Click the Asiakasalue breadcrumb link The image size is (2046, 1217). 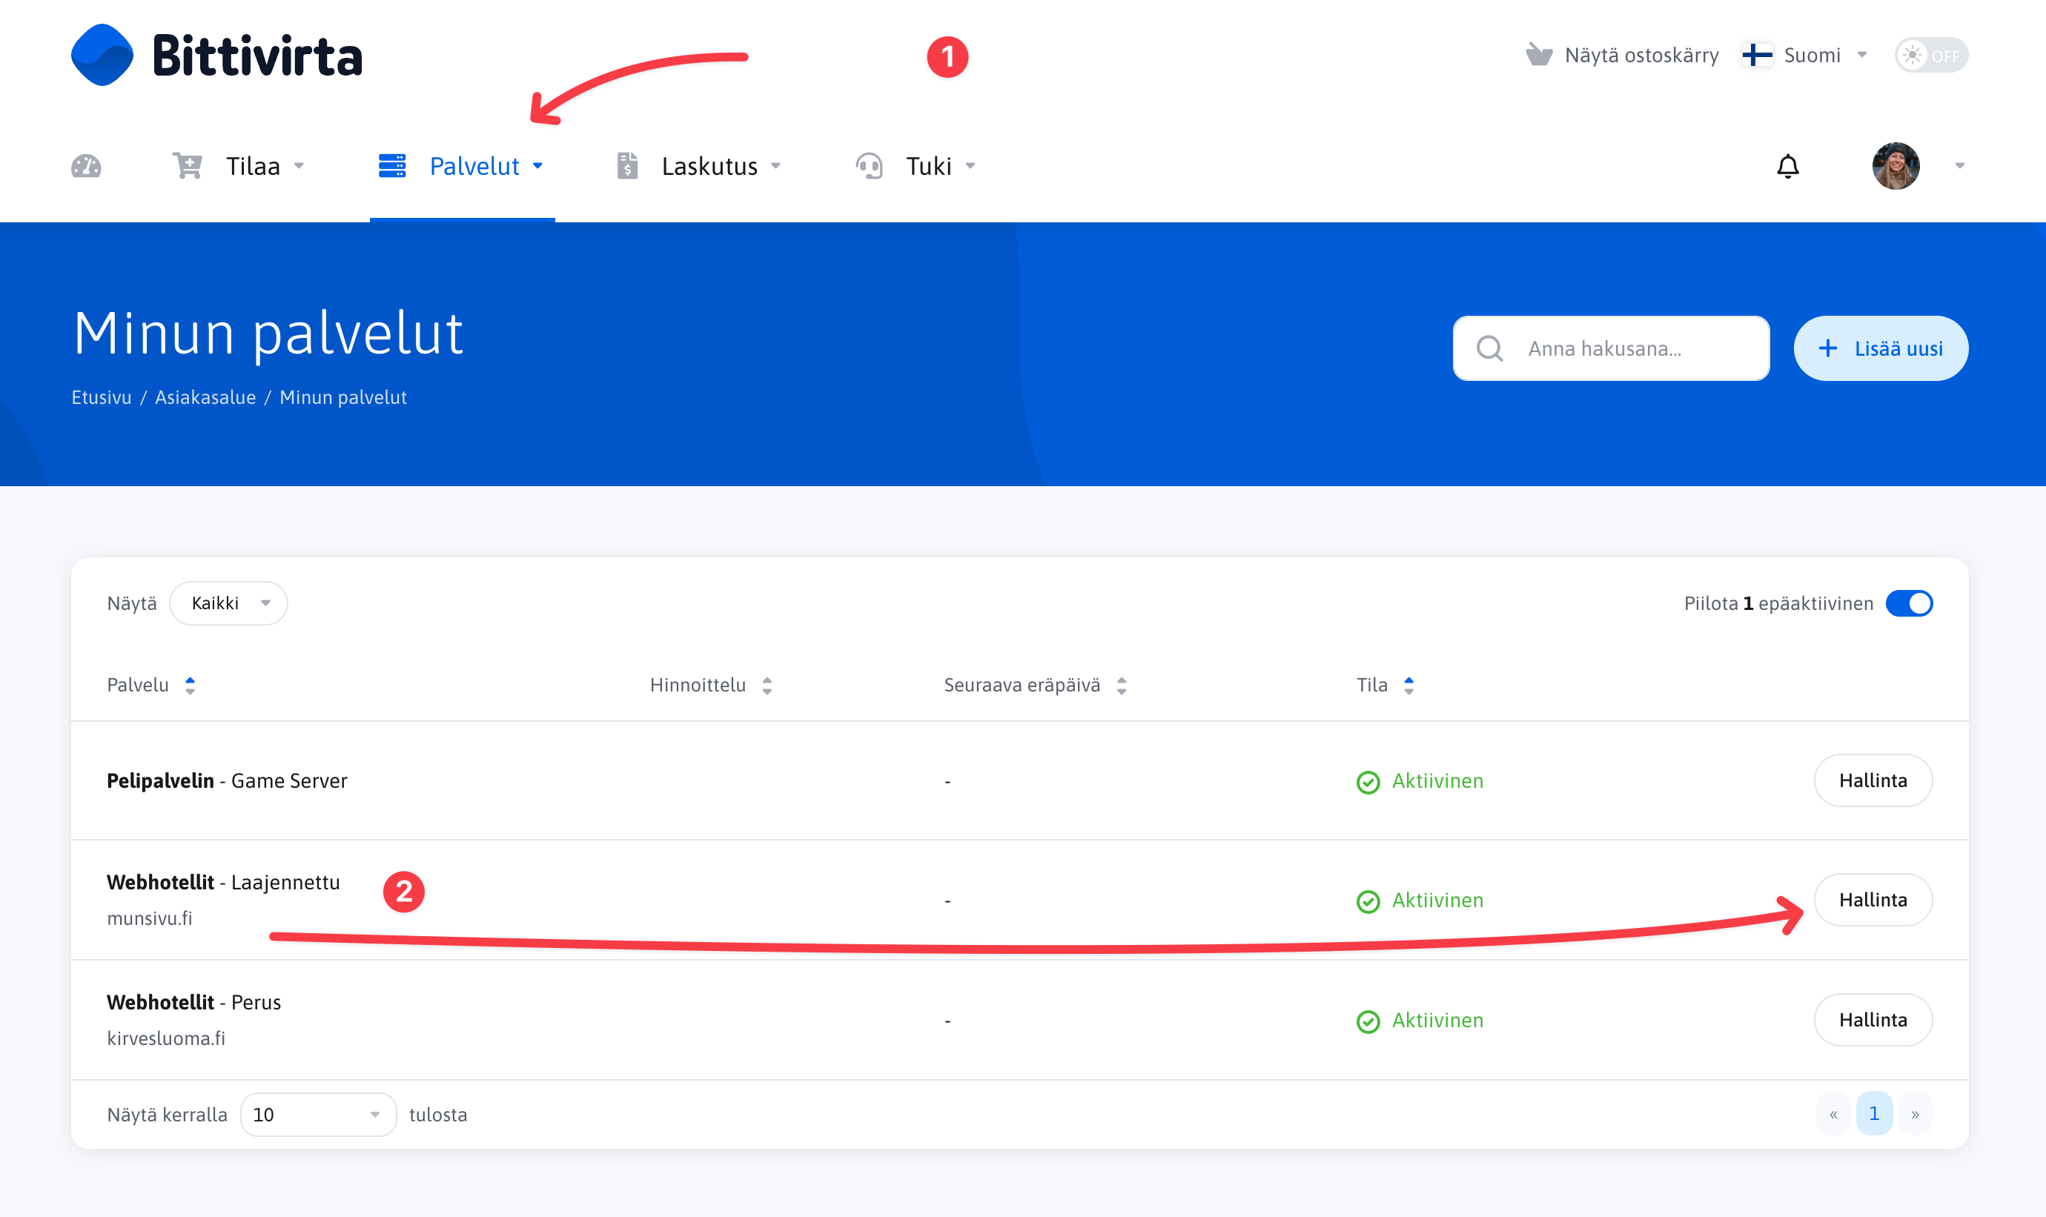pos(205,398)
